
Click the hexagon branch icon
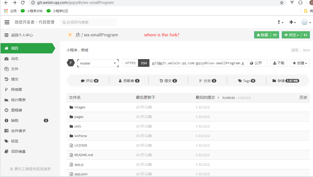pyautogui.click(x=71, y=63)
